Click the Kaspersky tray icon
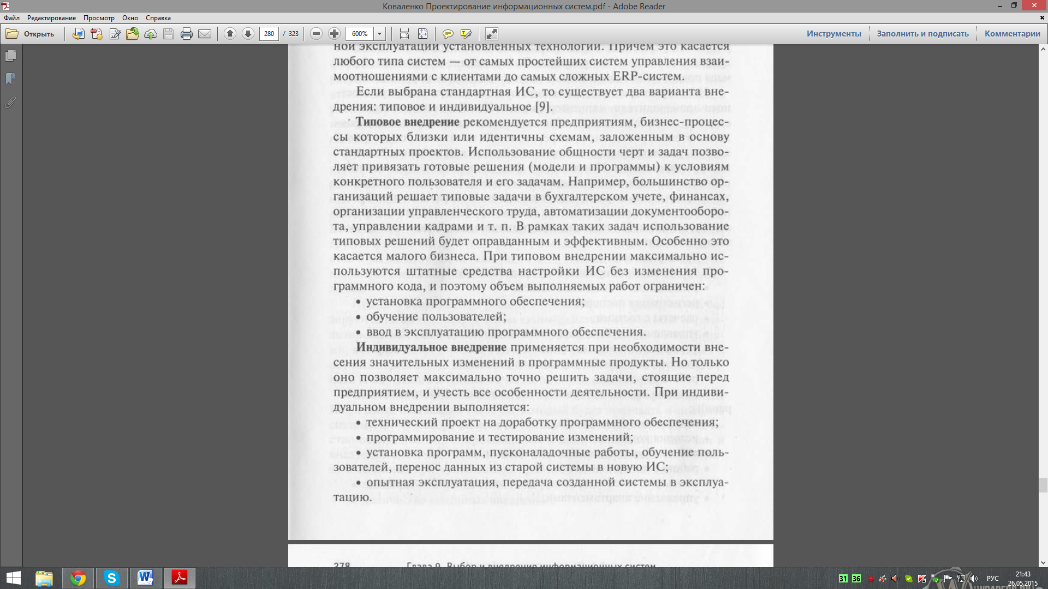Viewport: 1048px width, 589px height. [x=922, y=579]
